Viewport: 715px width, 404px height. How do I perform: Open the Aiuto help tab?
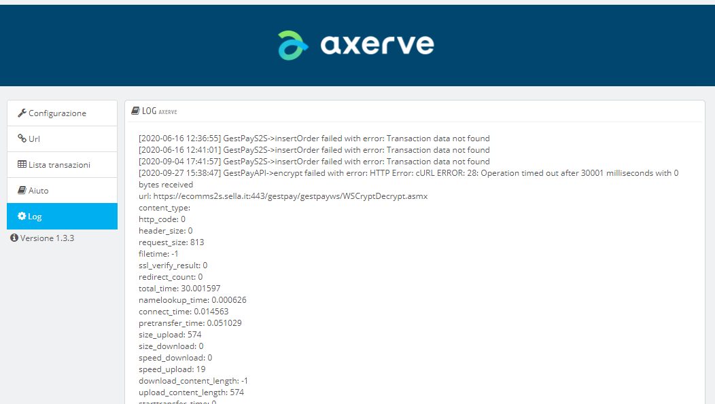click(62, 190)
